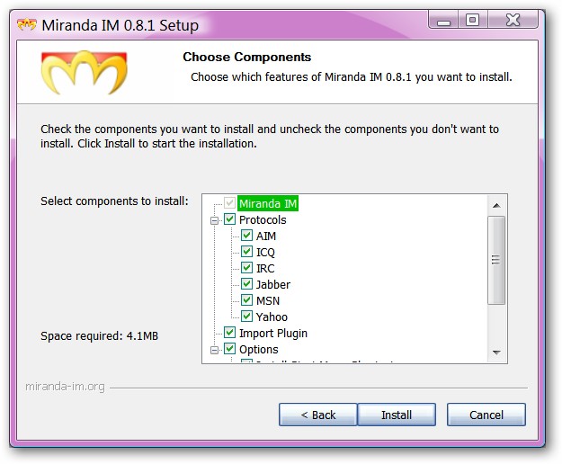Image resolution: width=562 pixels, height=464 pixels.
Task: Uncheck the Jabber protocol checkbox
Action: 246,284
